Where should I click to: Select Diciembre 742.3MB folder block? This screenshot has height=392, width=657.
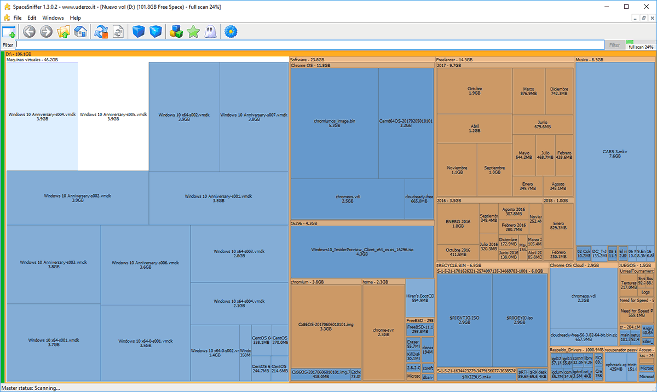[x=559, y=91]
